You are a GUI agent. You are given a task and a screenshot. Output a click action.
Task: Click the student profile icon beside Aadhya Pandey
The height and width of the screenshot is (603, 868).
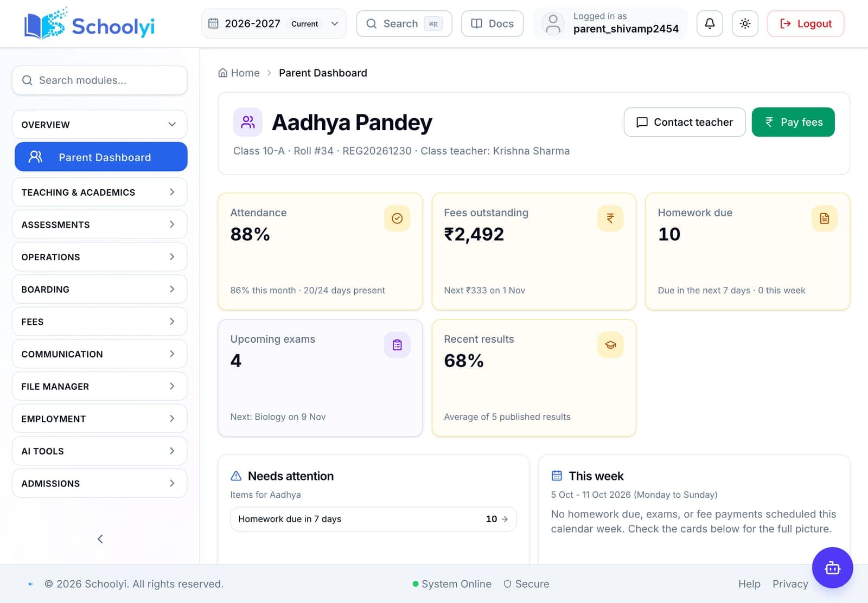coord(248,122)
